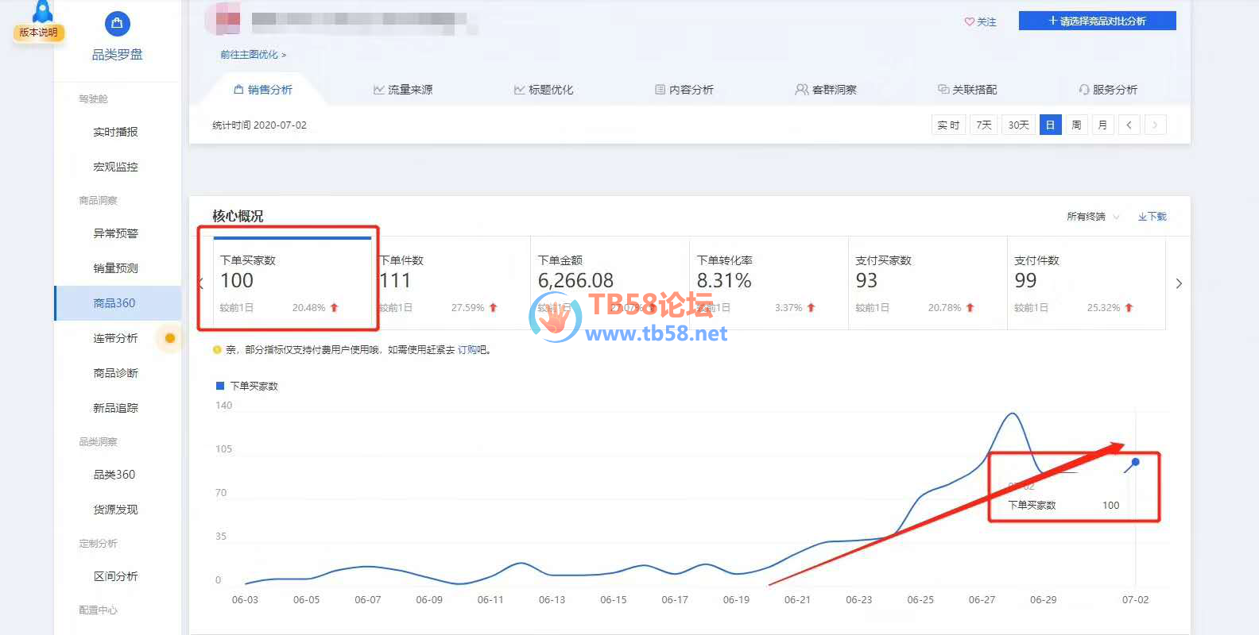Click the 品类罗盘 logo icon
The image size is (1259, 635).
(x=117, y=24)
